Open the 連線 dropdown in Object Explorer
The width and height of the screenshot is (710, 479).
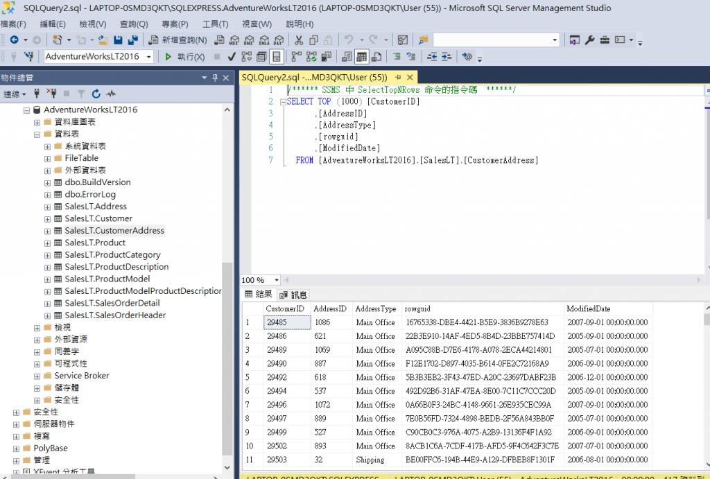(15, 94)
